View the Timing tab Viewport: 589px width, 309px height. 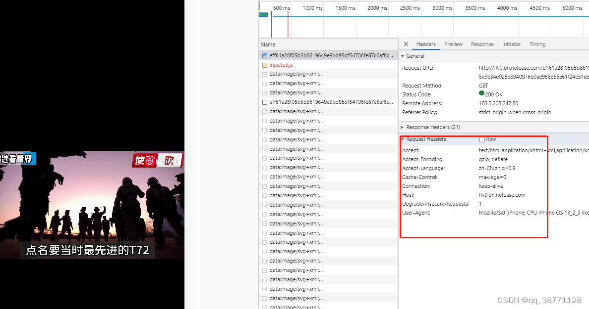pos(537,44)
